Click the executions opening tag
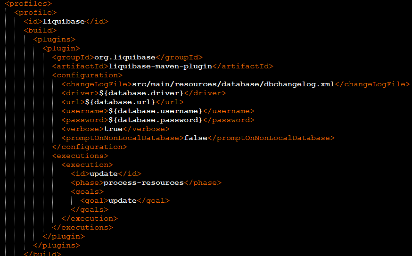Screen dimensions: 412x256 click(80, 156)
